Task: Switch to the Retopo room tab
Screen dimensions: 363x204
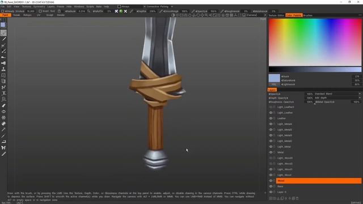Action: (x=27, y=15)
